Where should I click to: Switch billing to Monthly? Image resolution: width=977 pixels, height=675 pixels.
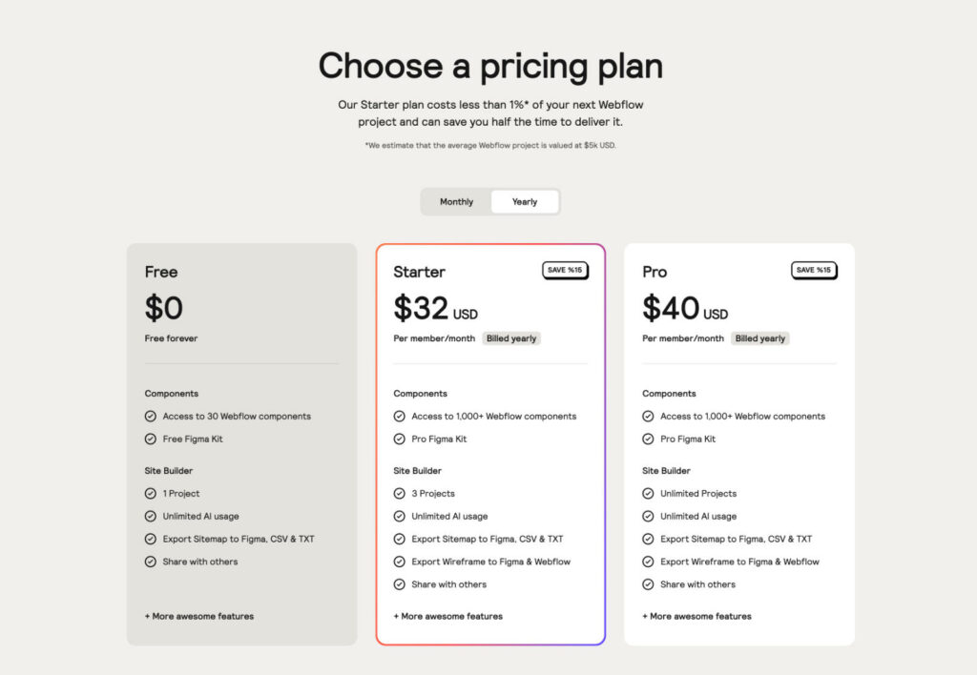tap(456, 201)
